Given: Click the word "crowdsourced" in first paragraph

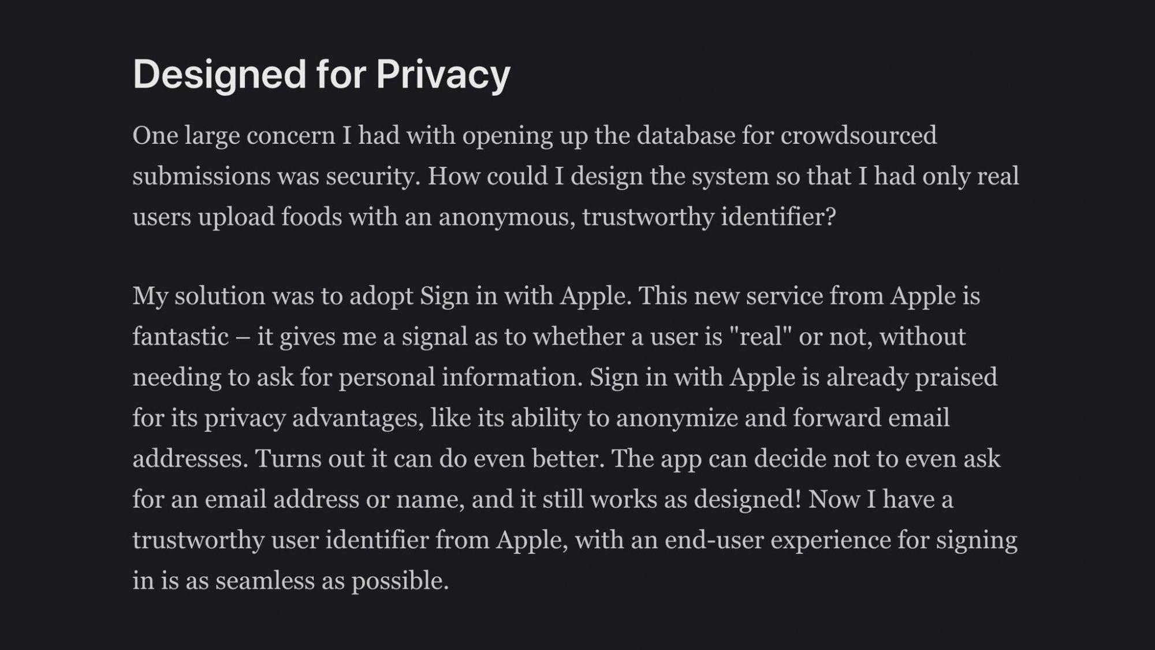Looking at the screenshot, I should (x=859, y=136).
